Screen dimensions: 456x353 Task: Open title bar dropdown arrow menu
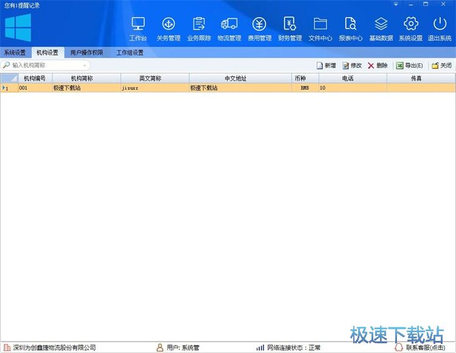pos(396,4)
